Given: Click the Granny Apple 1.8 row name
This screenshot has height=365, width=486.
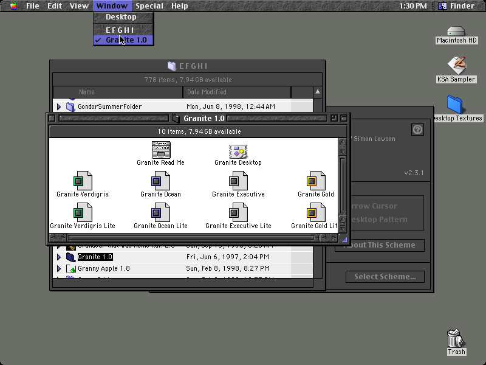Looking at the screenshot, I should point(104,268).
